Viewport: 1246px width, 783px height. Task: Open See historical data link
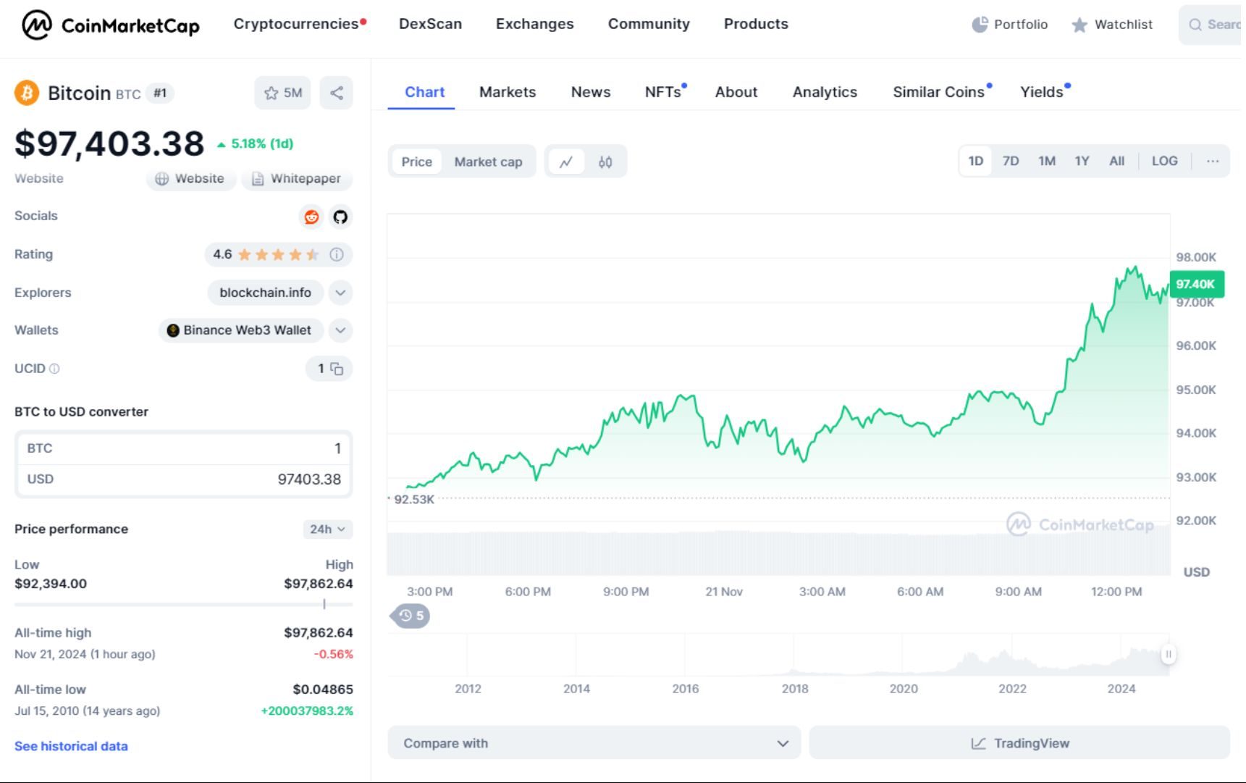[x=70, y=745]
